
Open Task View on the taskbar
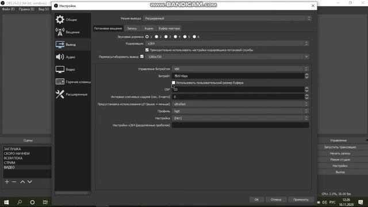[x=45, y=202]
